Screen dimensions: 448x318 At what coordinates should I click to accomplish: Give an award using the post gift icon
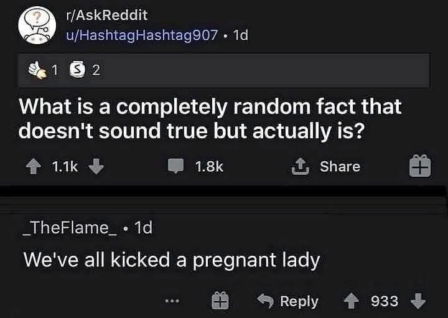coord(420,166)
